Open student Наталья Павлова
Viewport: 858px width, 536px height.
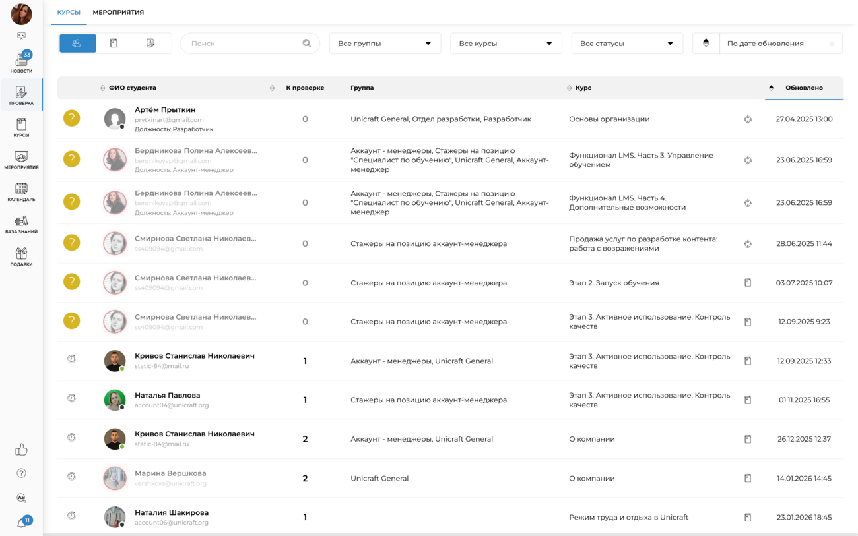168,395
